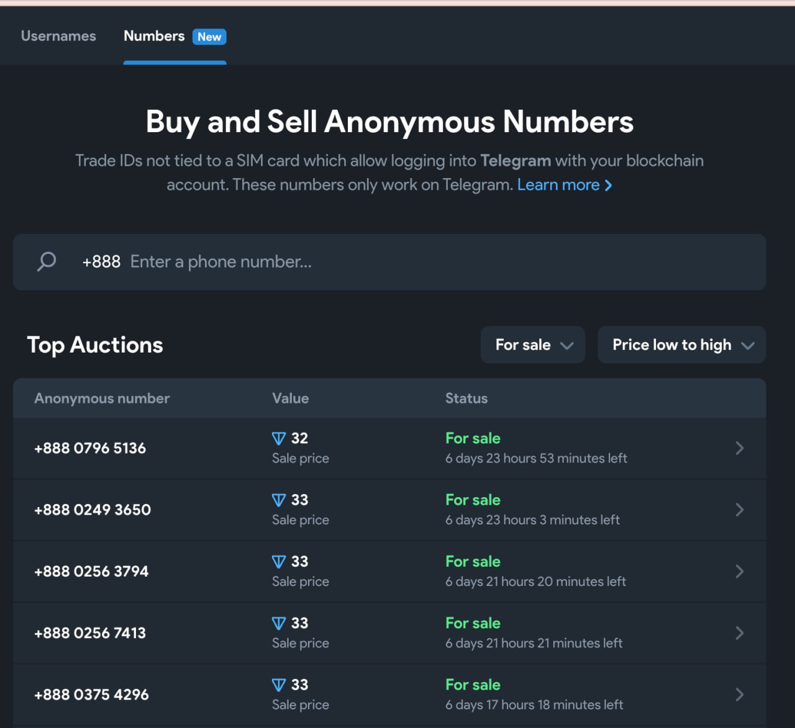Open the +888 0375 4296 number listing

click(91, 694)
